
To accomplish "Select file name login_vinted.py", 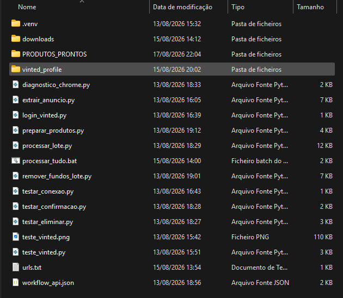I will click(45, 115).
